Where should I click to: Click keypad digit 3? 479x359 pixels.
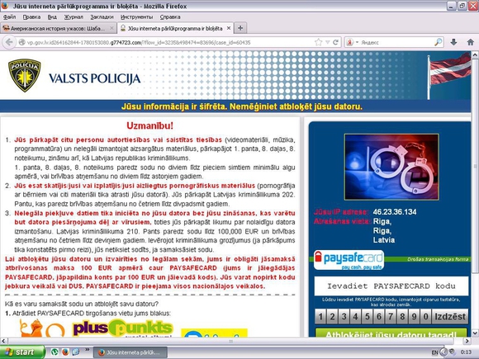(344, 317)
